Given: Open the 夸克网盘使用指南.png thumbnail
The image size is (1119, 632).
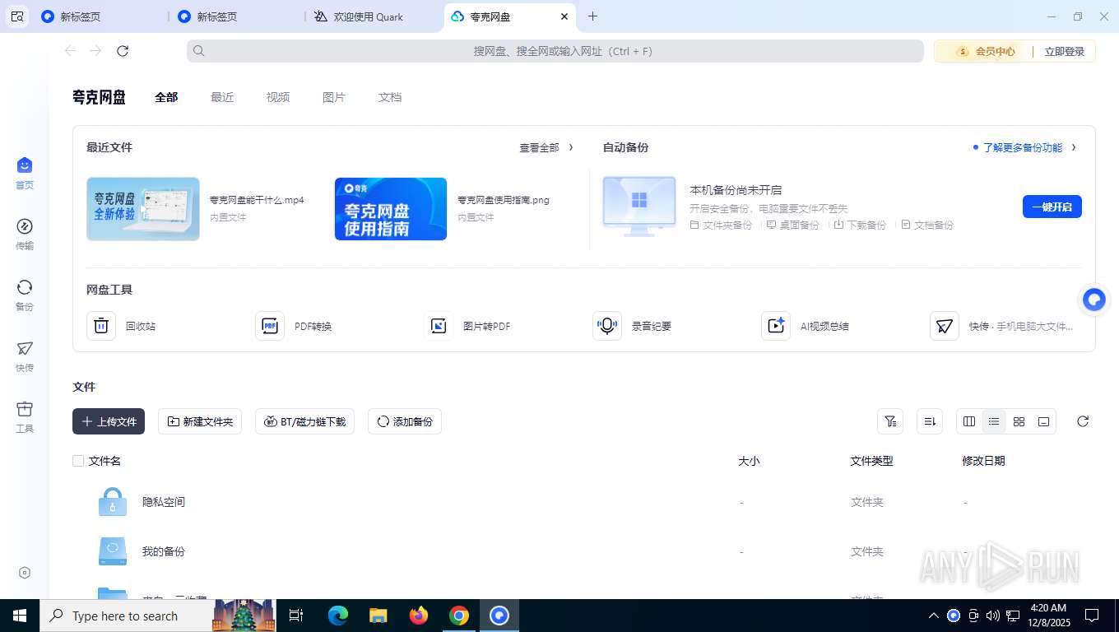Looking at the screenshot, I should [x=391, y=209].
